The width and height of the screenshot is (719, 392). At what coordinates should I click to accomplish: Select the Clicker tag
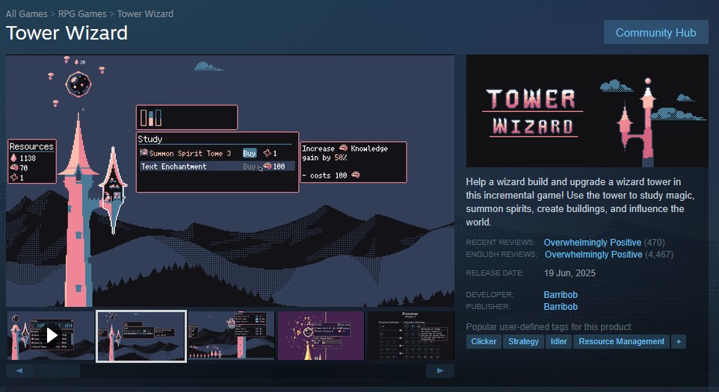pos(484,342)
